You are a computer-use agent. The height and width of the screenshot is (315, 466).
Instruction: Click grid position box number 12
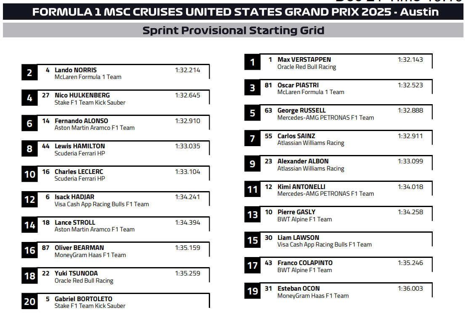(x=29, y=200)
